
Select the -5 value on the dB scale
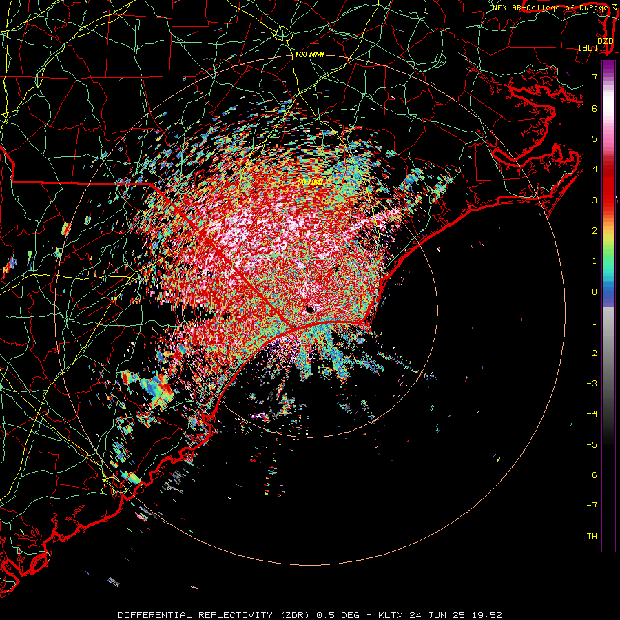pyautogui.click(x=592, y=445)
